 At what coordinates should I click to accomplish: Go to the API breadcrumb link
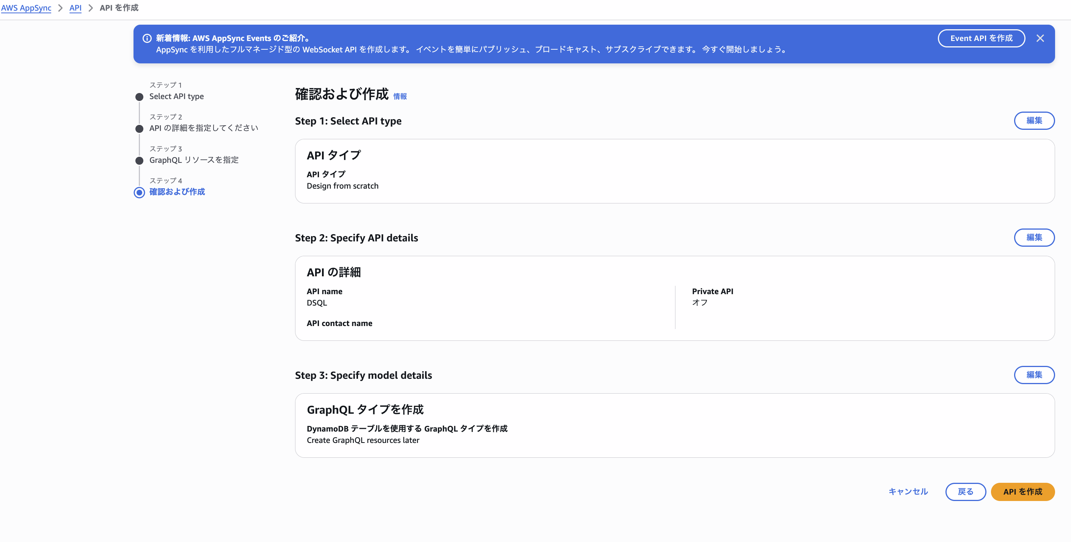[75, 8]
